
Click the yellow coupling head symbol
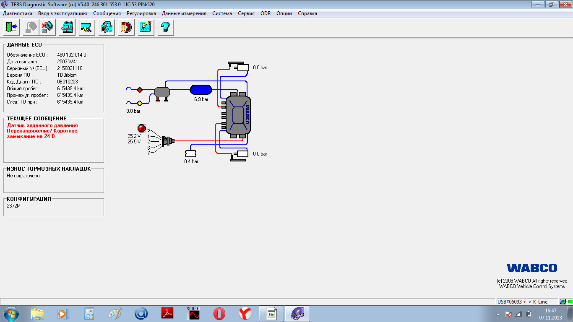(x=140, y=103)
